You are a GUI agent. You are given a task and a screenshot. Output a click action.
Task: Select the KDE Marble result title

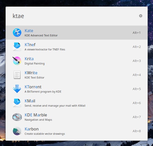(x=36, y=115)
